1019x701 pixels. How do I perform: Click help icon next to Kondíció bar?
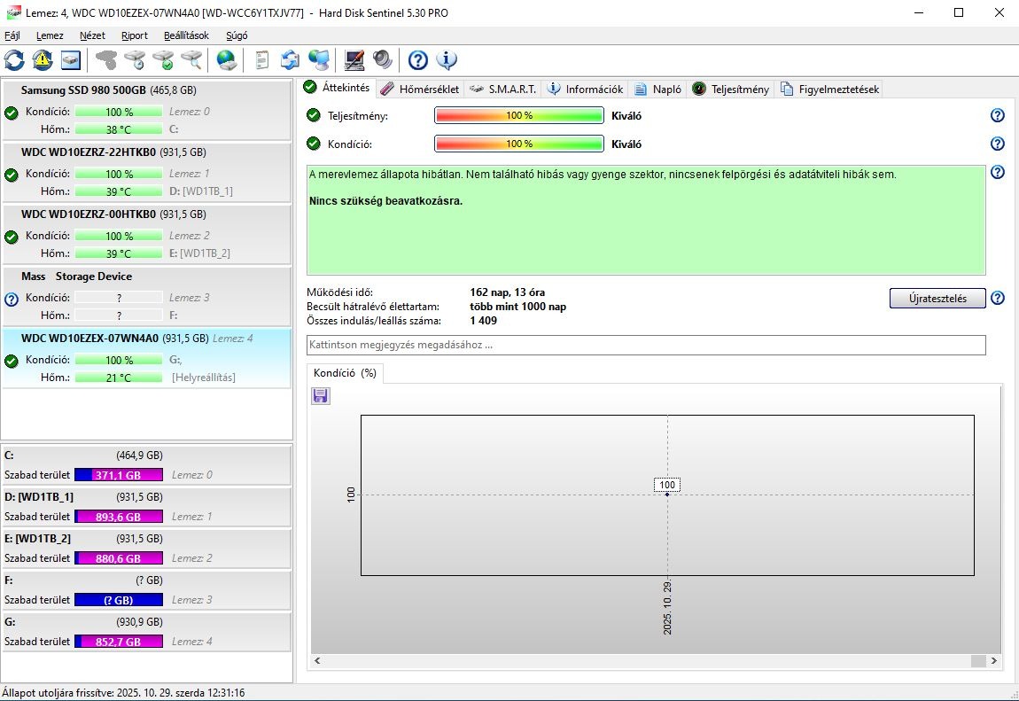coord(998,144)
